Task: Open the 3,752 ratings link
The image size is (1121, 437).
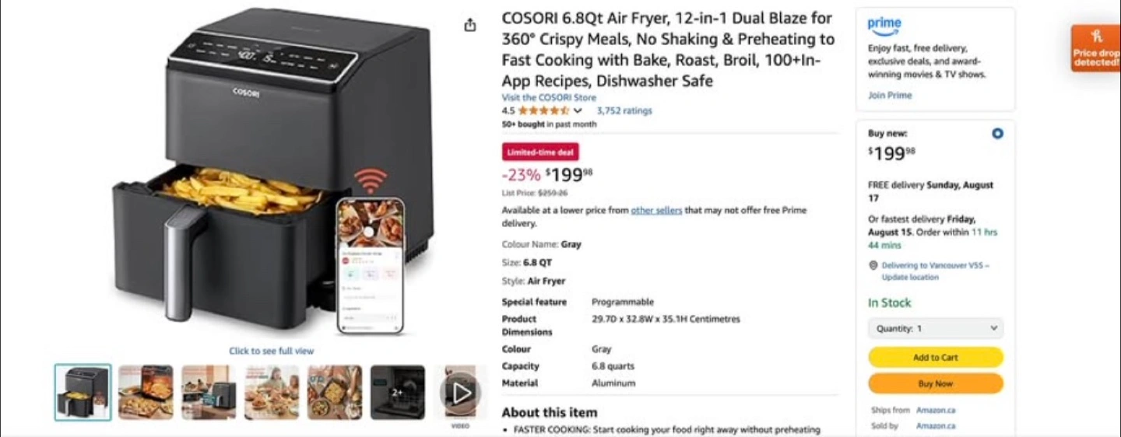Action: coord(624,110)
